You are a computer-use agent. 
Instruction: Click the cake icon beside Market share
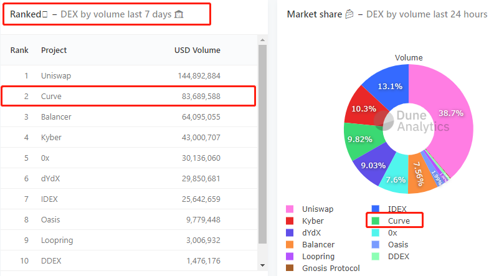pyautogui.click(x=349, y=14)
